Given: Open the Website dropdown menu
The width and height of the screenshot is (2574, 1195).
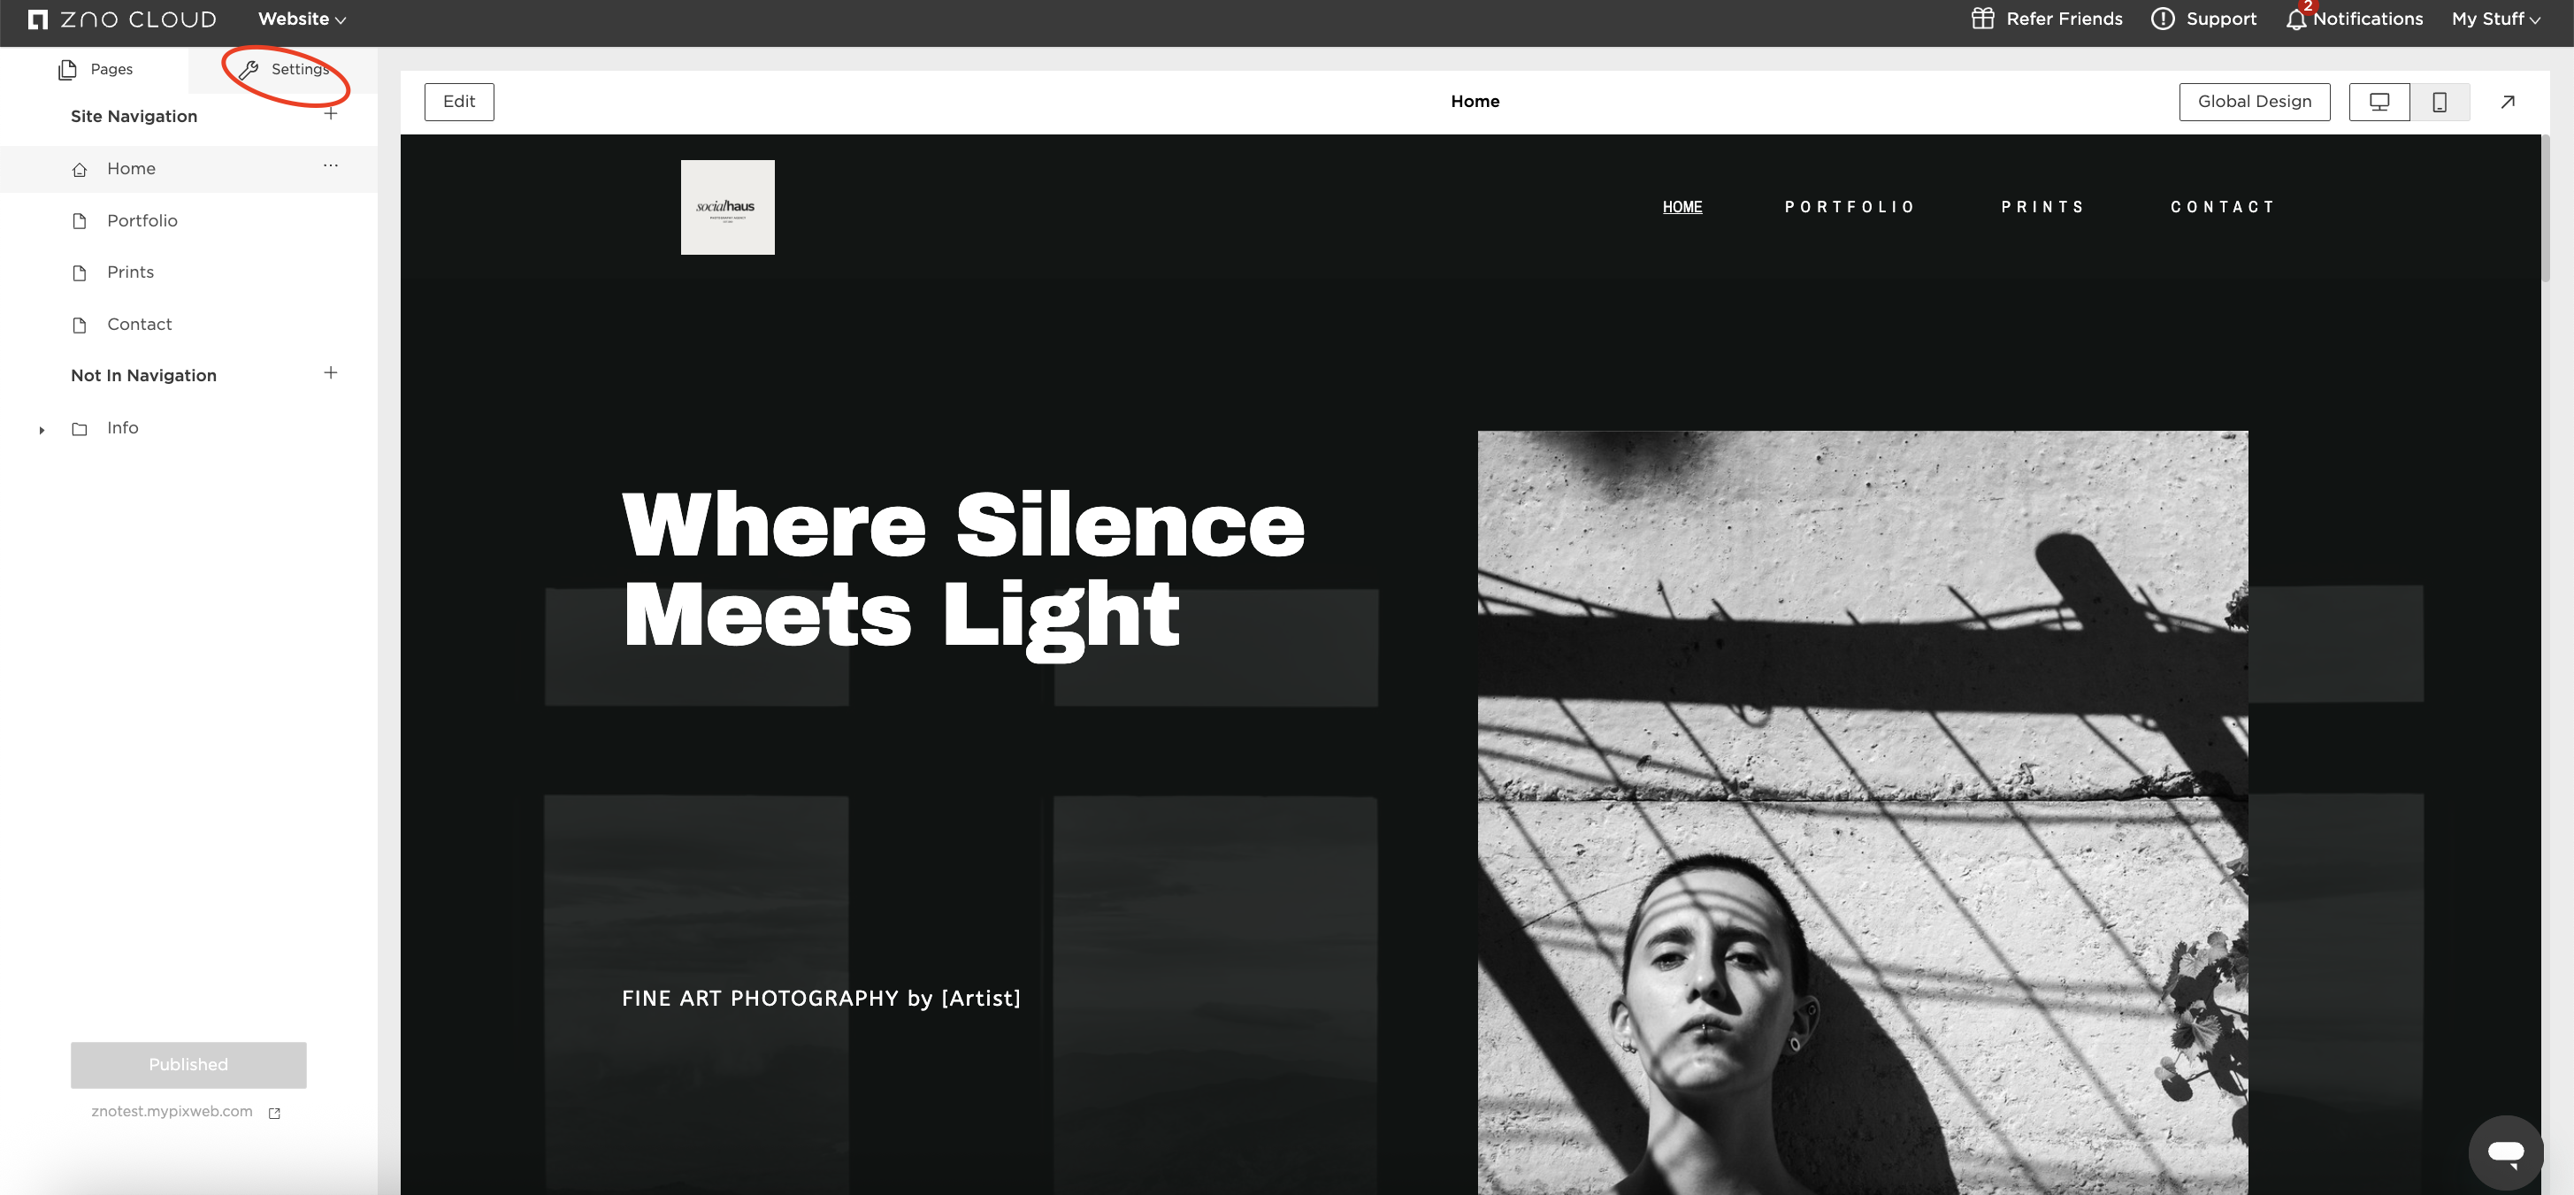Looking at the screenshot, I should tap(302, 19).
